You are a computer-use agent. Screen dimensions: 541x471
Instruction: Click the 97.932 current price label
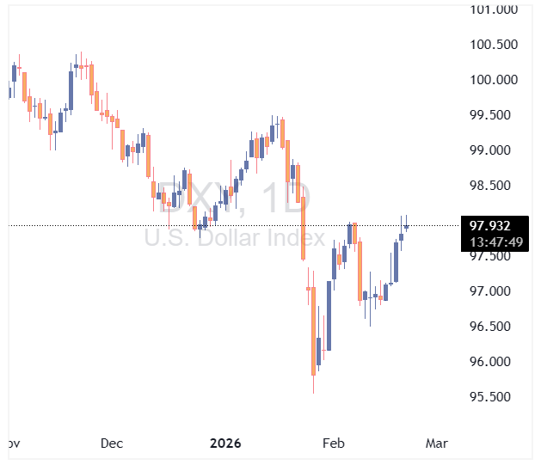pyautogui.click(x=490, y=225)
